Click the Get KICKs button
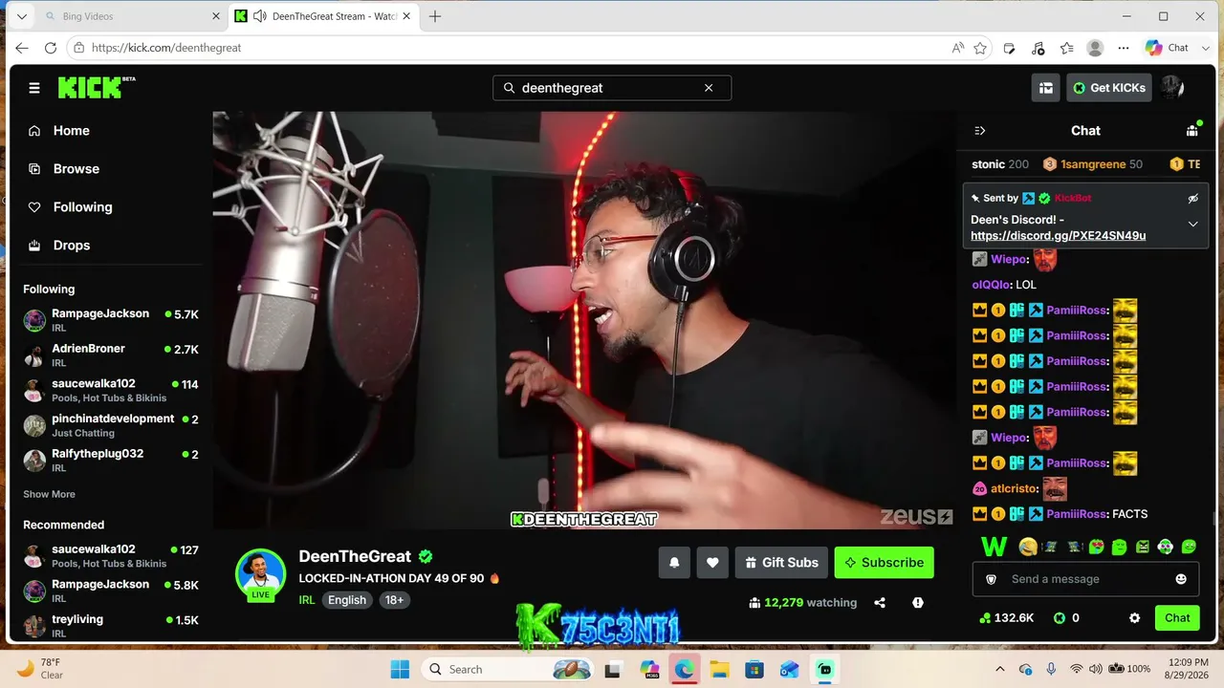 (1109, 88)
